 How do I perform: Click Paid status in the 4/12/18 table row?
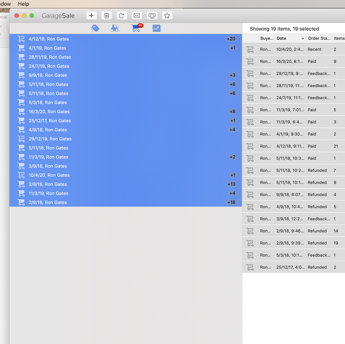[312, 146]
